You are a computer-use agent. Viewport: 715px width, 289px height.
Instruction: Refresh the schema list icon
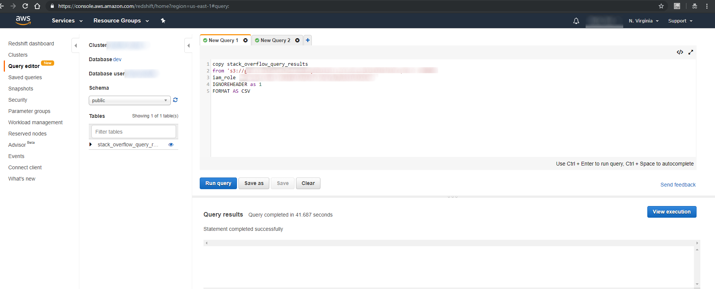(x=175, y=100)
